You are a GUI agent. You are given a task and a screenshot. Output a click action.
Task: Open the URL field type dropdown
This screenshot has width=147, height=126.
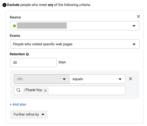coord(42,79)
